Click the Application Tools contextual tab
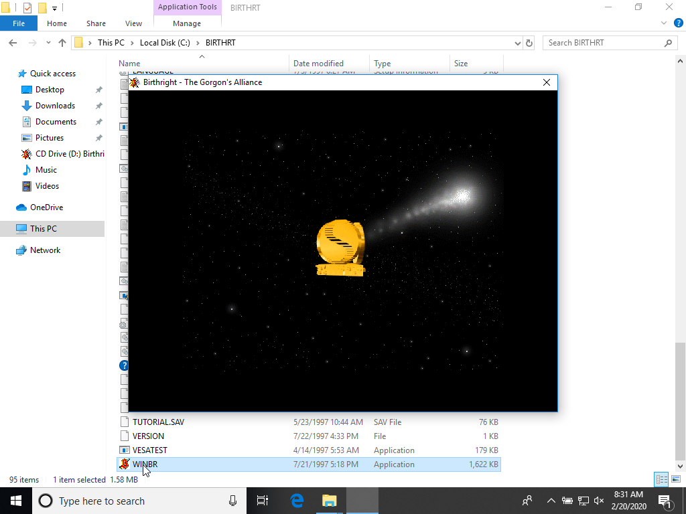The image size is (686, 514). click(x=188, y=7)
